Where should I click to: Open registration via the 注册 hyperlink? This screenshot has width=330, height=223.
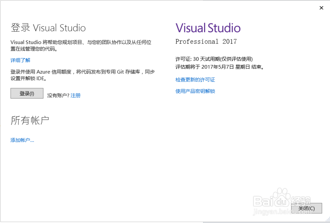point(75,95)
